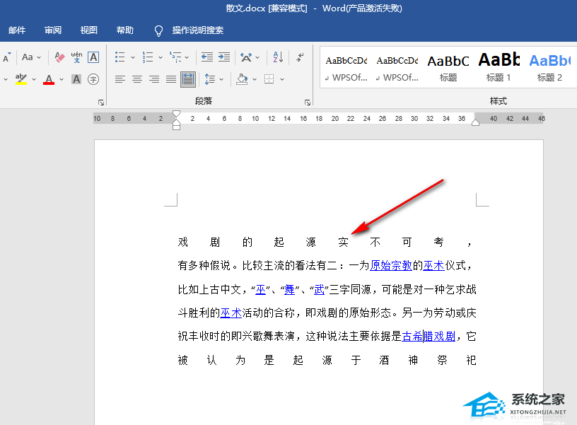Image resolution: width=577 pixels, height=425 pixels.
Task: Expand Asian Layout dropdown arrow
Action: tap(257, 58)
